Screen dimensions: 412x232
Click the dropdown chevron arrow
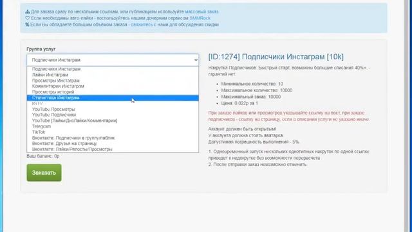pyautogui.click(x=196, y=60)
